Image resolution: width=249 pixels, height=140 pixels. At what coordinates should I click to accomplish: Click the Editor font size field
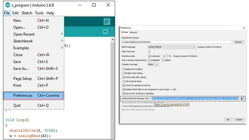click(x=151, y=51)
